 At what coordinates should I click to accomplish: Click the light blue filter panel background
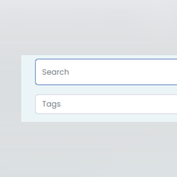pyautogui.click(x=28, y=88)
